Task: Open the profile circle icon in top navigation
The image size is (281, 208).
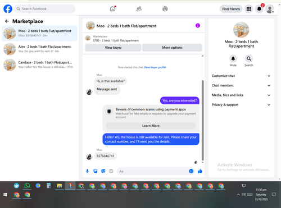Action: pos(165,9)
